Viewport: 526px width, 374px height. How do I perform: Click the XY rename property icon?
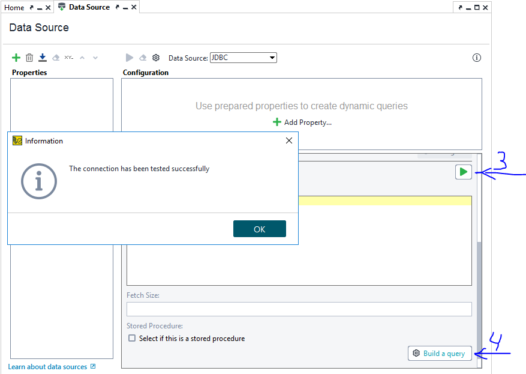(x=69, y=58)
